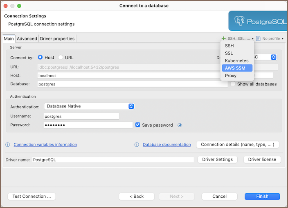Screen dimensions: 288x208
Task: Click info icon beside Database documentation
Action: (137, 145)
